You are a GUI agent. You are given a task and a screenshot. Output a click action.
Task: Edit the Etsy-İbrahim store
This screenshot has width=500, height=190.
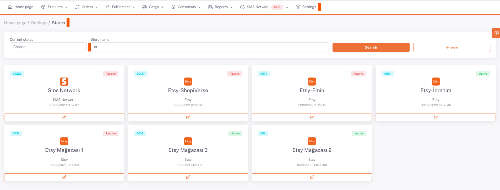click(436, 117)
